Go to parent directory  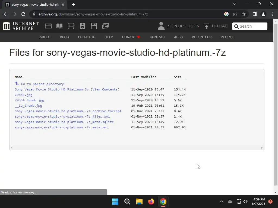click(42, 84)
